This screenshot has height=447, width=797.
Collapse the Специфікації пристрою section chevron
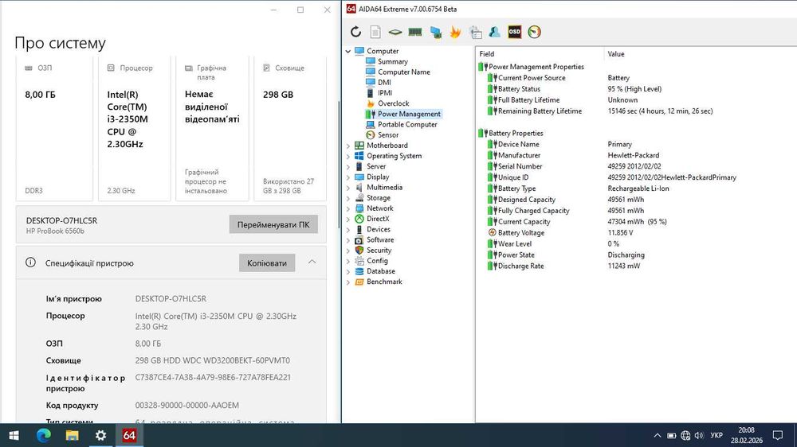pos(312,262)
